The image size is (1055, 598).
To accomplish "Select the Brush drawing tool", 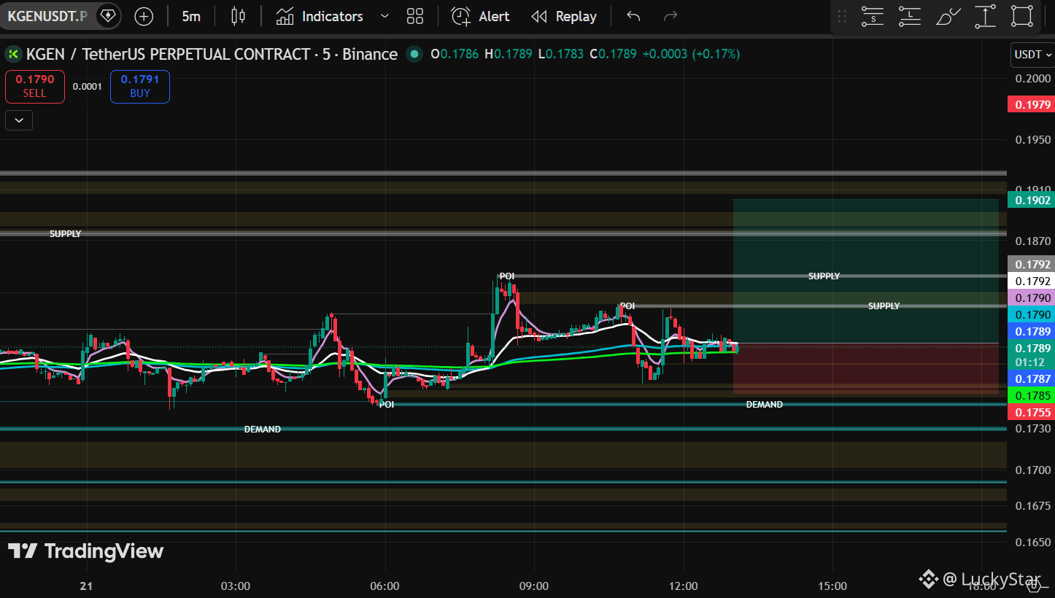I will tap(948, 16).
